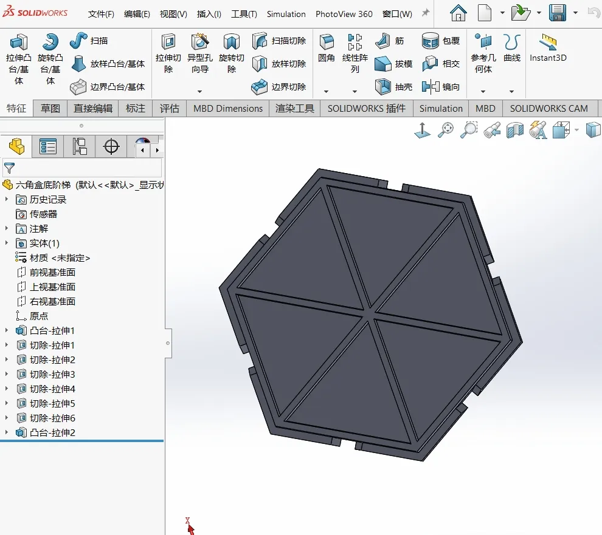This screenshot has width=602, height=535.
Task: Switch to the SOLIDWORKS CAM tab
Action: point(548,109)
